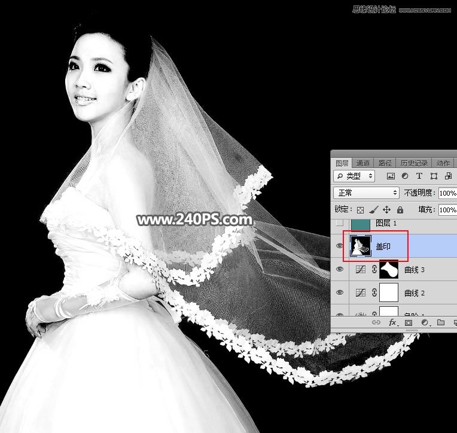Show the hidden 图层 1 layer
The width and height of the screenshot is (457, 433).
point(340,223)
